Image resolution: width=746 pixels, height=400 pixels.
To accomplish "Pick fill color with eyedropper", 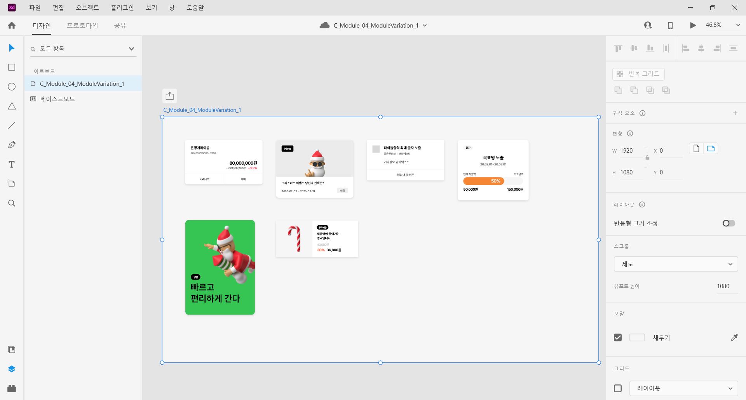I will (734, 337).
